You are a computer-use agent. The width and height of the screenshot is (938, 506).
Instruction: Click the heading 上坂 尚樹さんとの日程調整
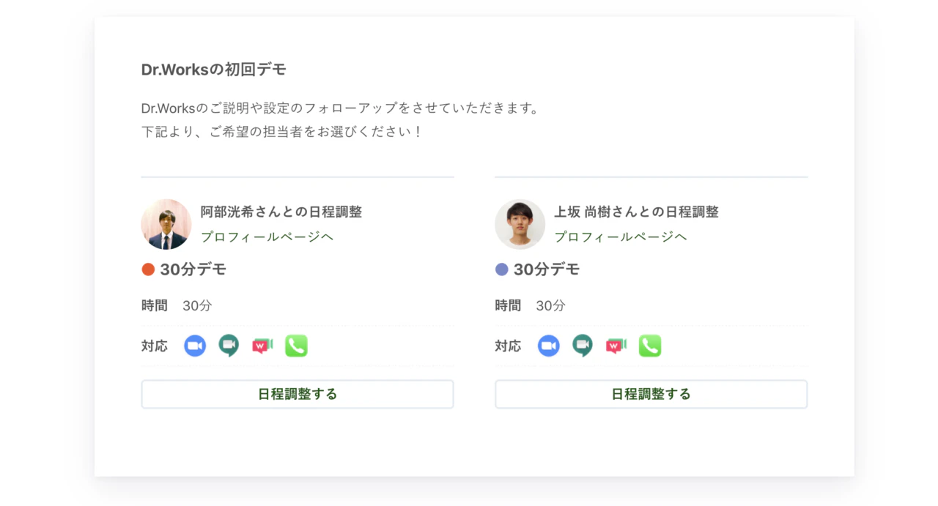point(636,212)
